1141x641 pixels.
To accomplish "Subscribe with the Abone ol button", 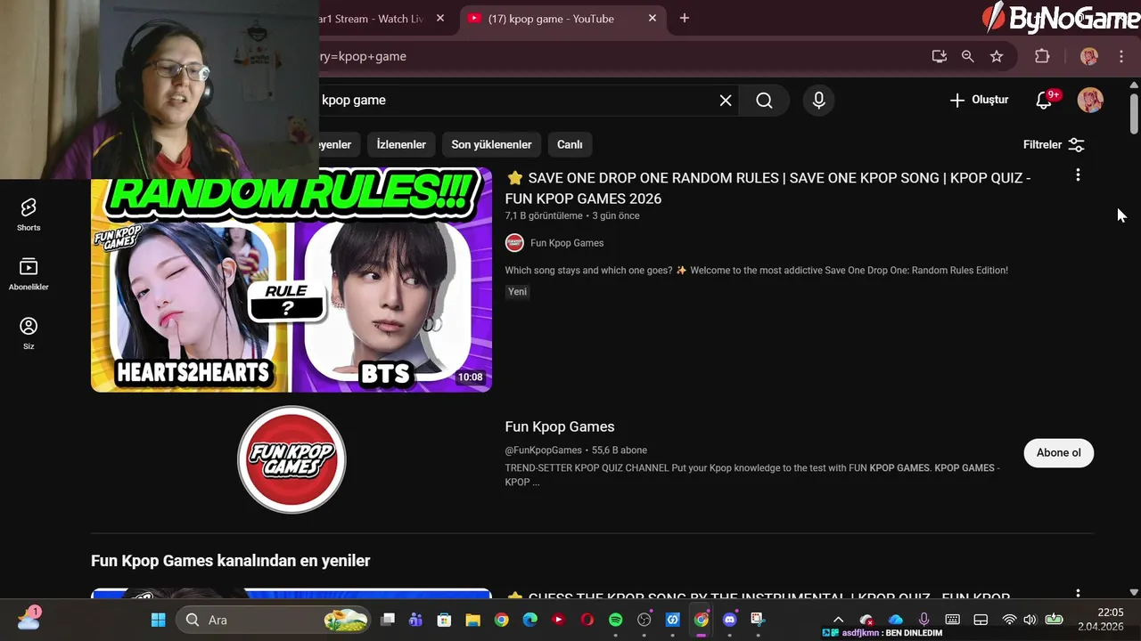I will [x=1059, y=453].
